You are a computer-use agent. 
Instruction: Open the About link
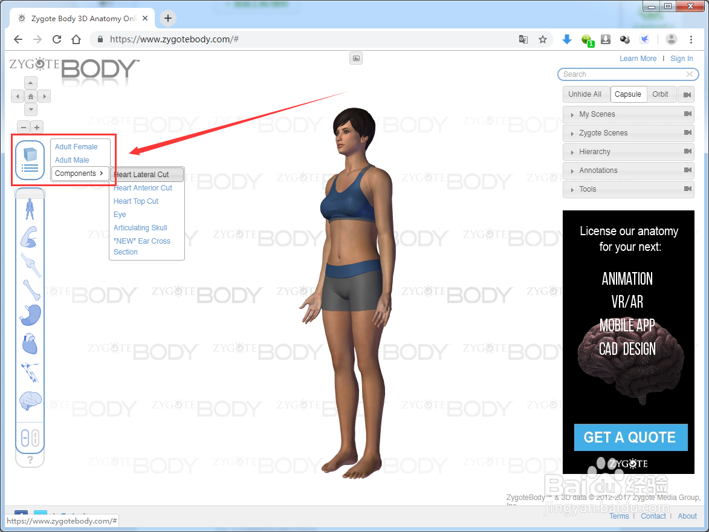687,516
